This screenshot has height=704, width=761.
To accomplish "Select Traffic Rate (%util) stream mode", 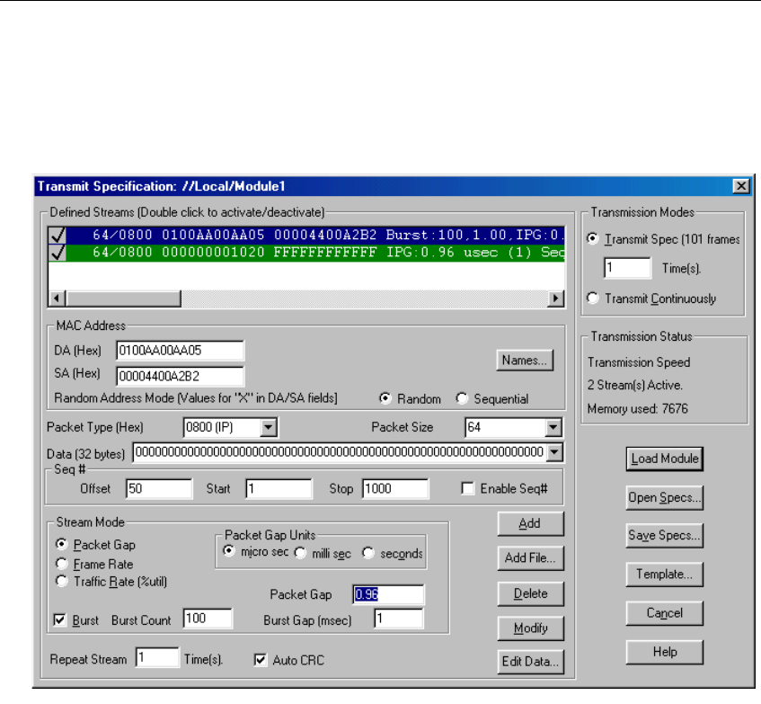I will click(62, 581).
